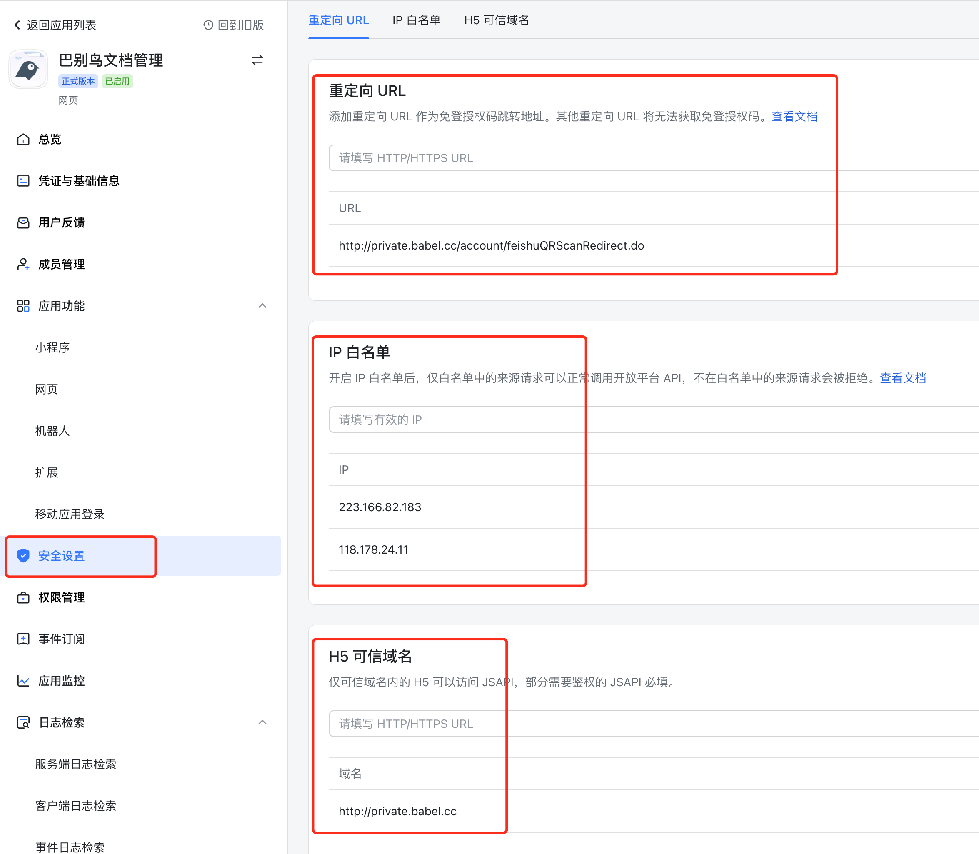Click the clock icon beside 回到旧版
979x854 pixels.
pos(208,25)
